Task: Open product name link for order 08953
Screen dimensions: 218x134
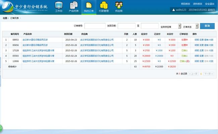Action: 35,40
